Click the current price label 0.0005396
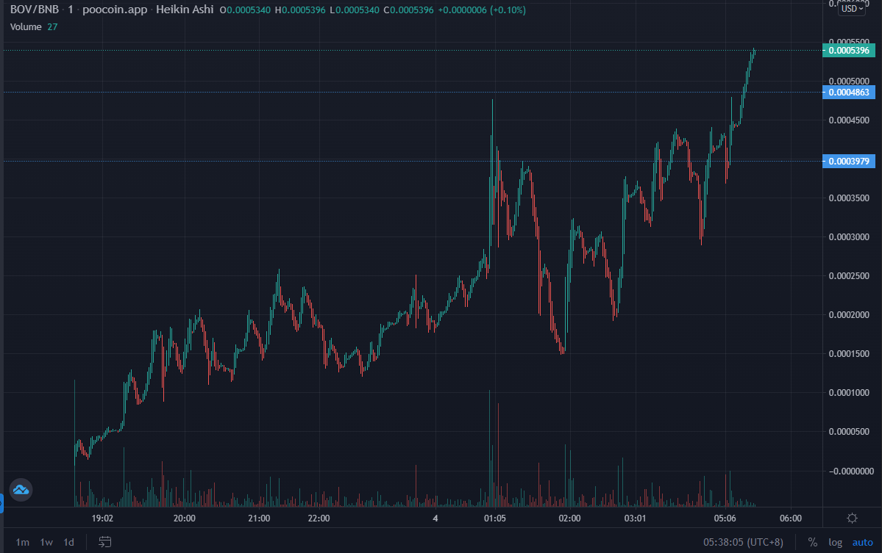This screenshot has height=553, width=882. point(849,51)
